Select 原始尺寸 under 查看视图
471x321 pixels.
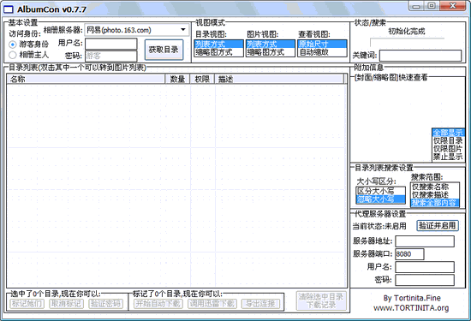(x=322, y=45)
